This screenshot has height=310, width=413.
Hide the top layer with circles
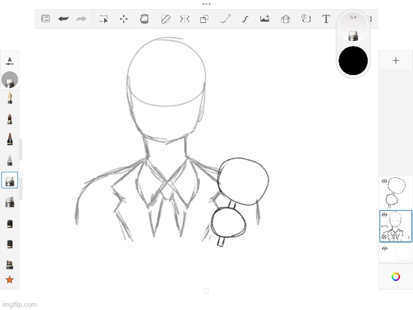[x=384, y=181]
